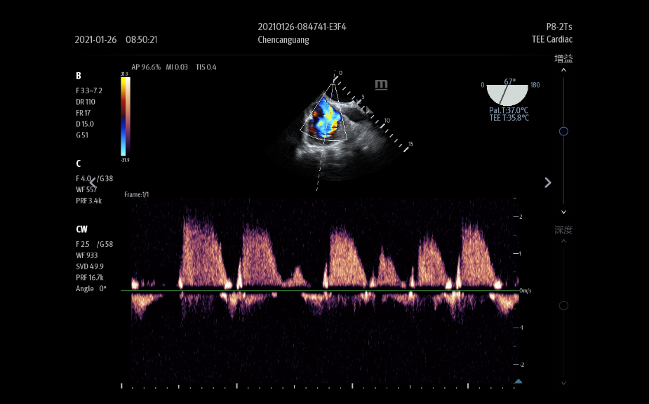Click the blue gain slider handle
This screenshot has height=404, width=649.
563,131
